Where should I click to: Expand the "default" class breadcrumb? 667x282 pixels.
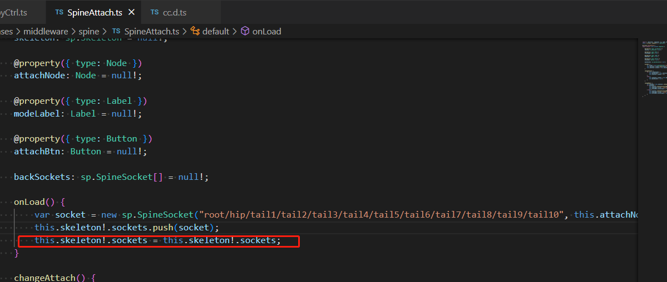point(216,32)
